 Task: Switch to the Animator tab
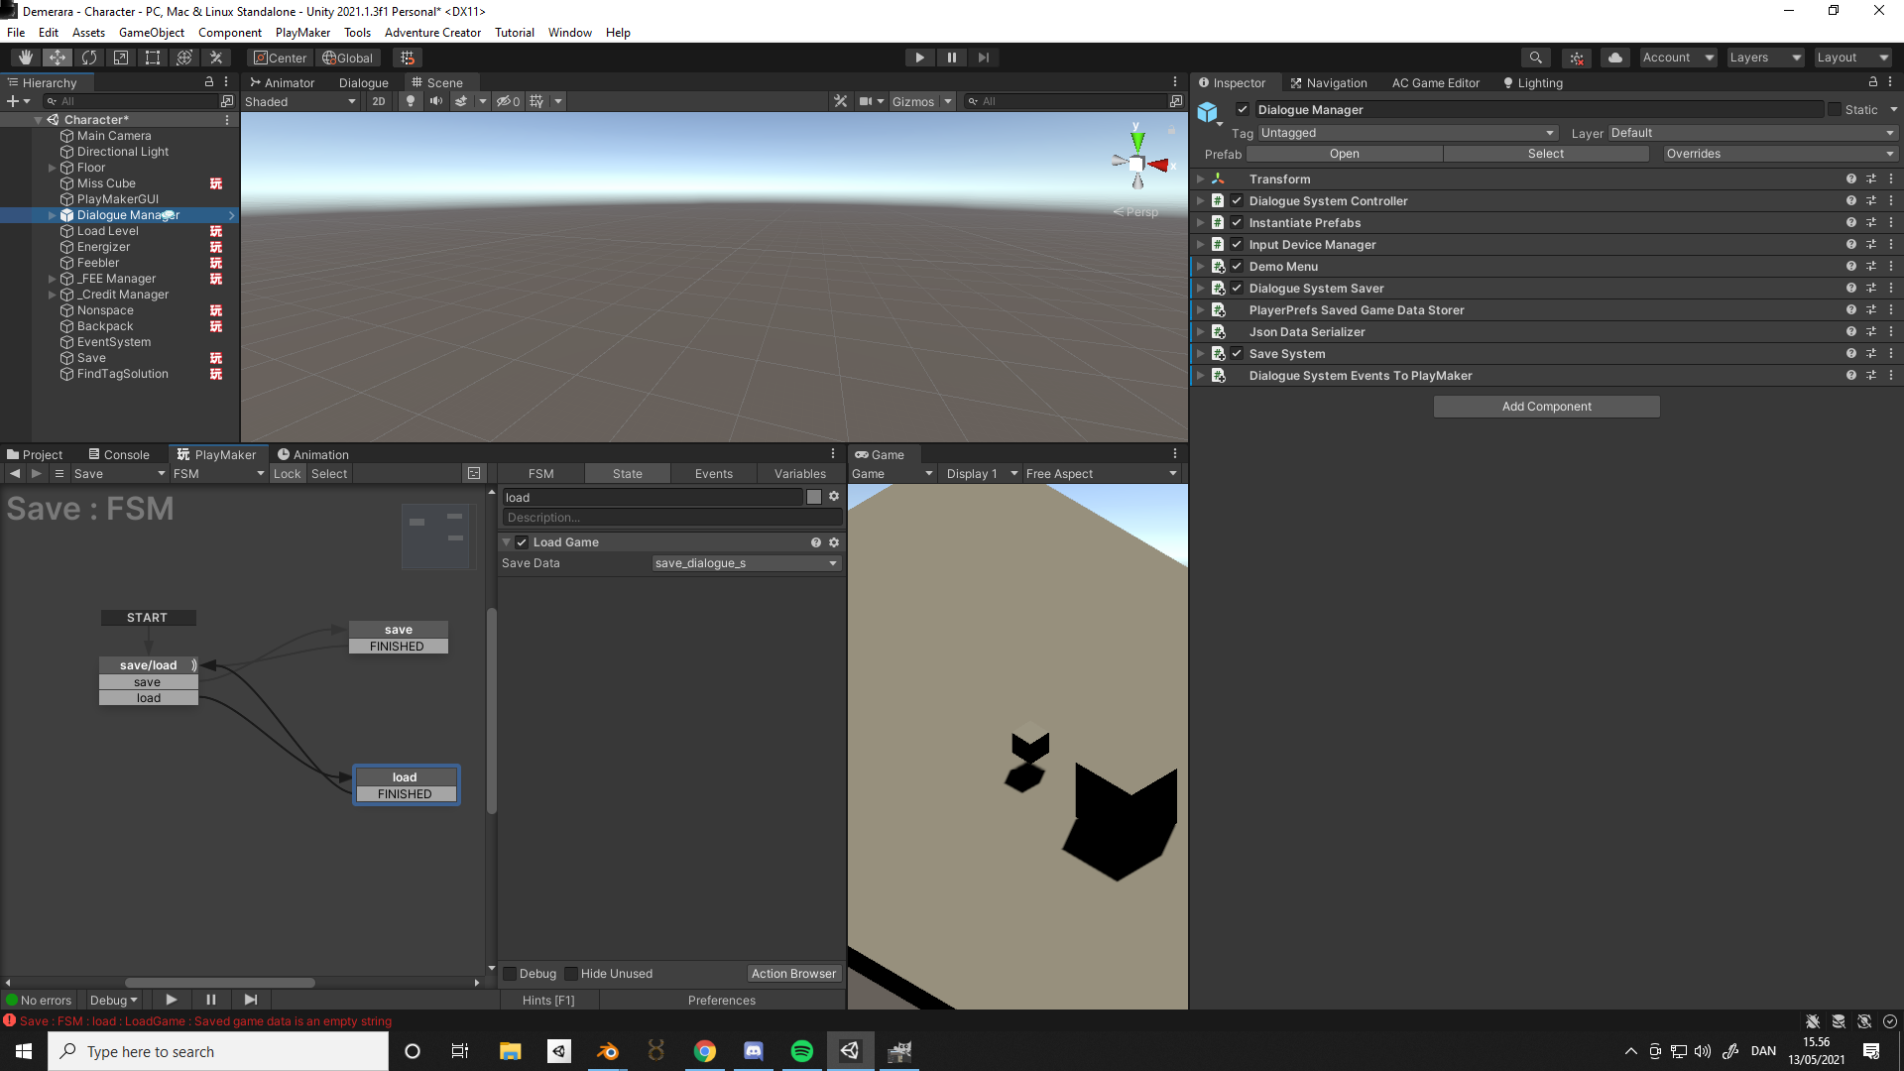tap(283, 82)
